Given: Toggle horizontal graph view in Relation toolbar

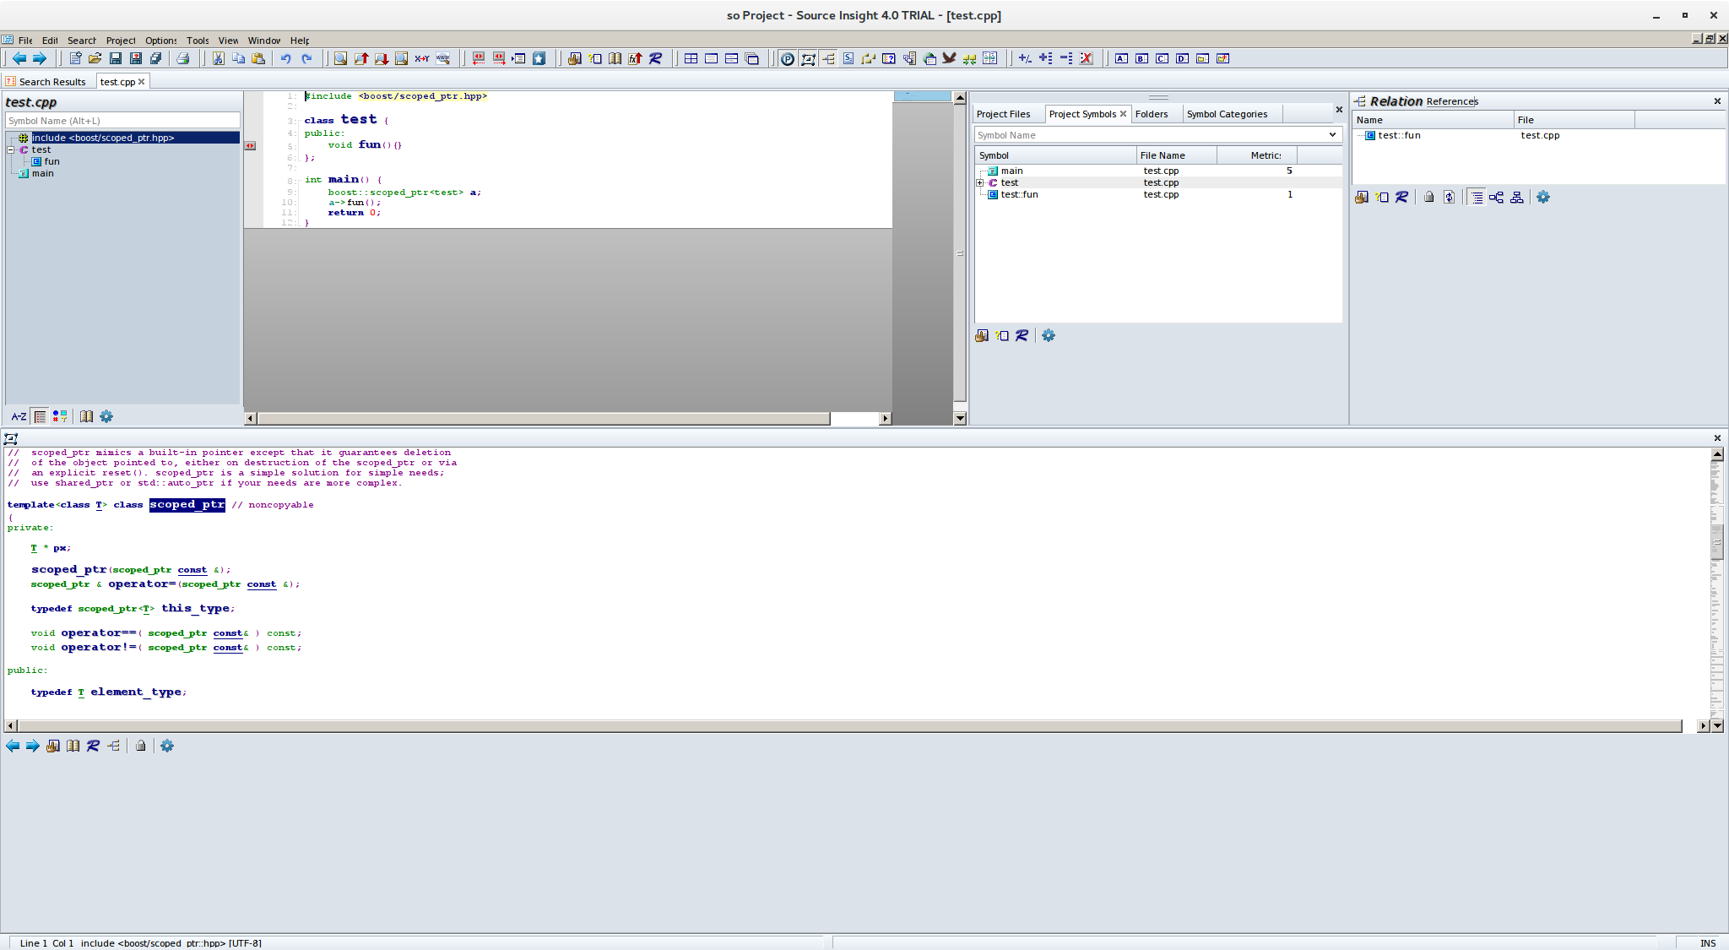Looking at the screenshot, I should coord(1497,197).
